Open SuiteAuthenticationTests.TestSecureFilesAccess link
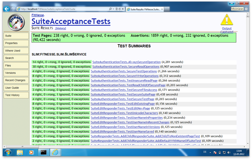Screen dimensions: 252x160 pos(124,90)
